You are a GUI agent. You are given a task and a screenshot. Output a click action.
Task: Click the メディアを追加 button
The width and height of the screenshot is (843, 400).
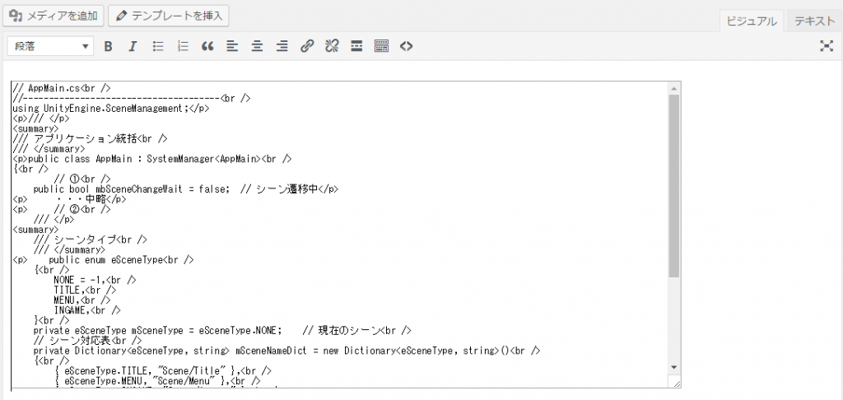(53, 16)
